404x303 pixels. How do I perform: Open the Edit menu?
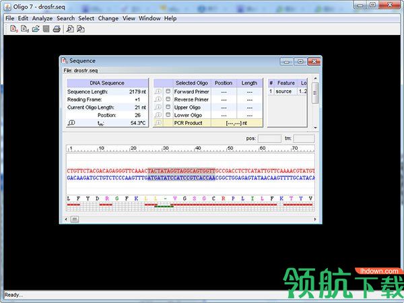coord(23,18)
